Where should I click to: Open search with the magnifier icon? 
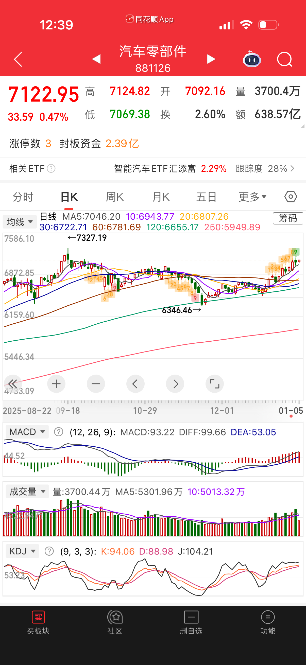(285, 60)
